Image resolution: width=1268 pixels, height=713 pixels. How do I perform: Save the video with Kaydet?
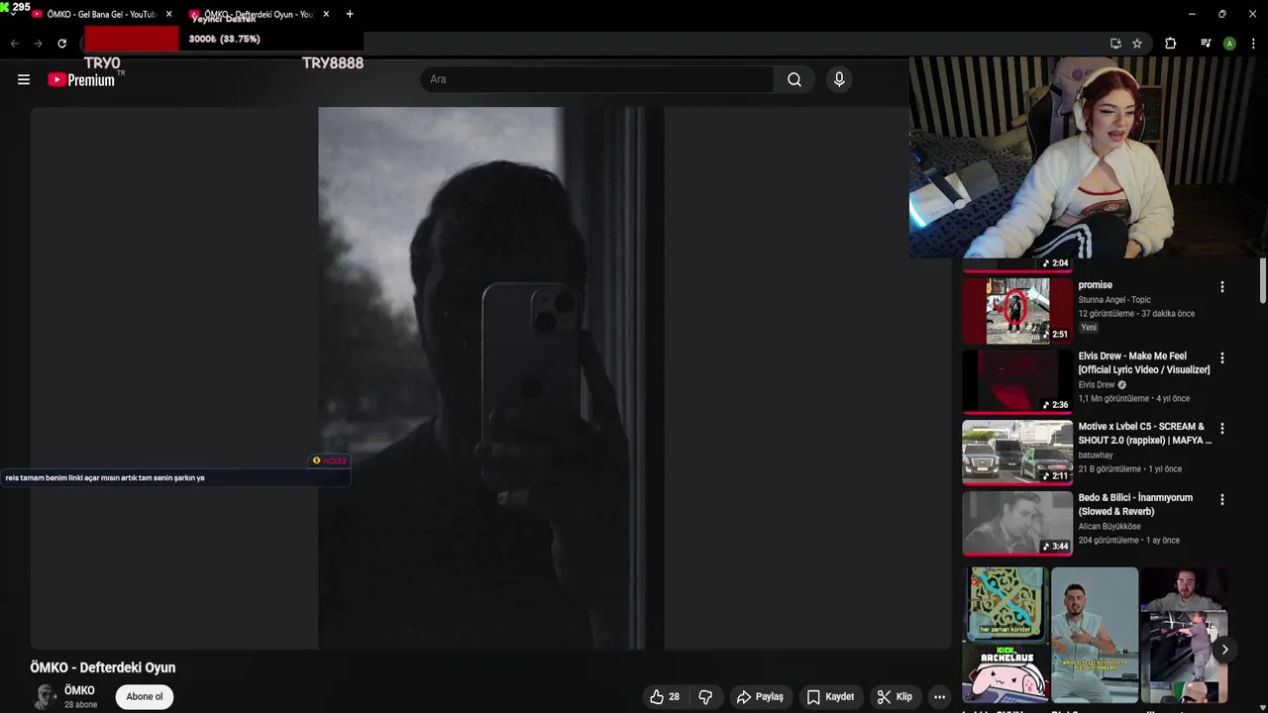click(x=830, y=697)
